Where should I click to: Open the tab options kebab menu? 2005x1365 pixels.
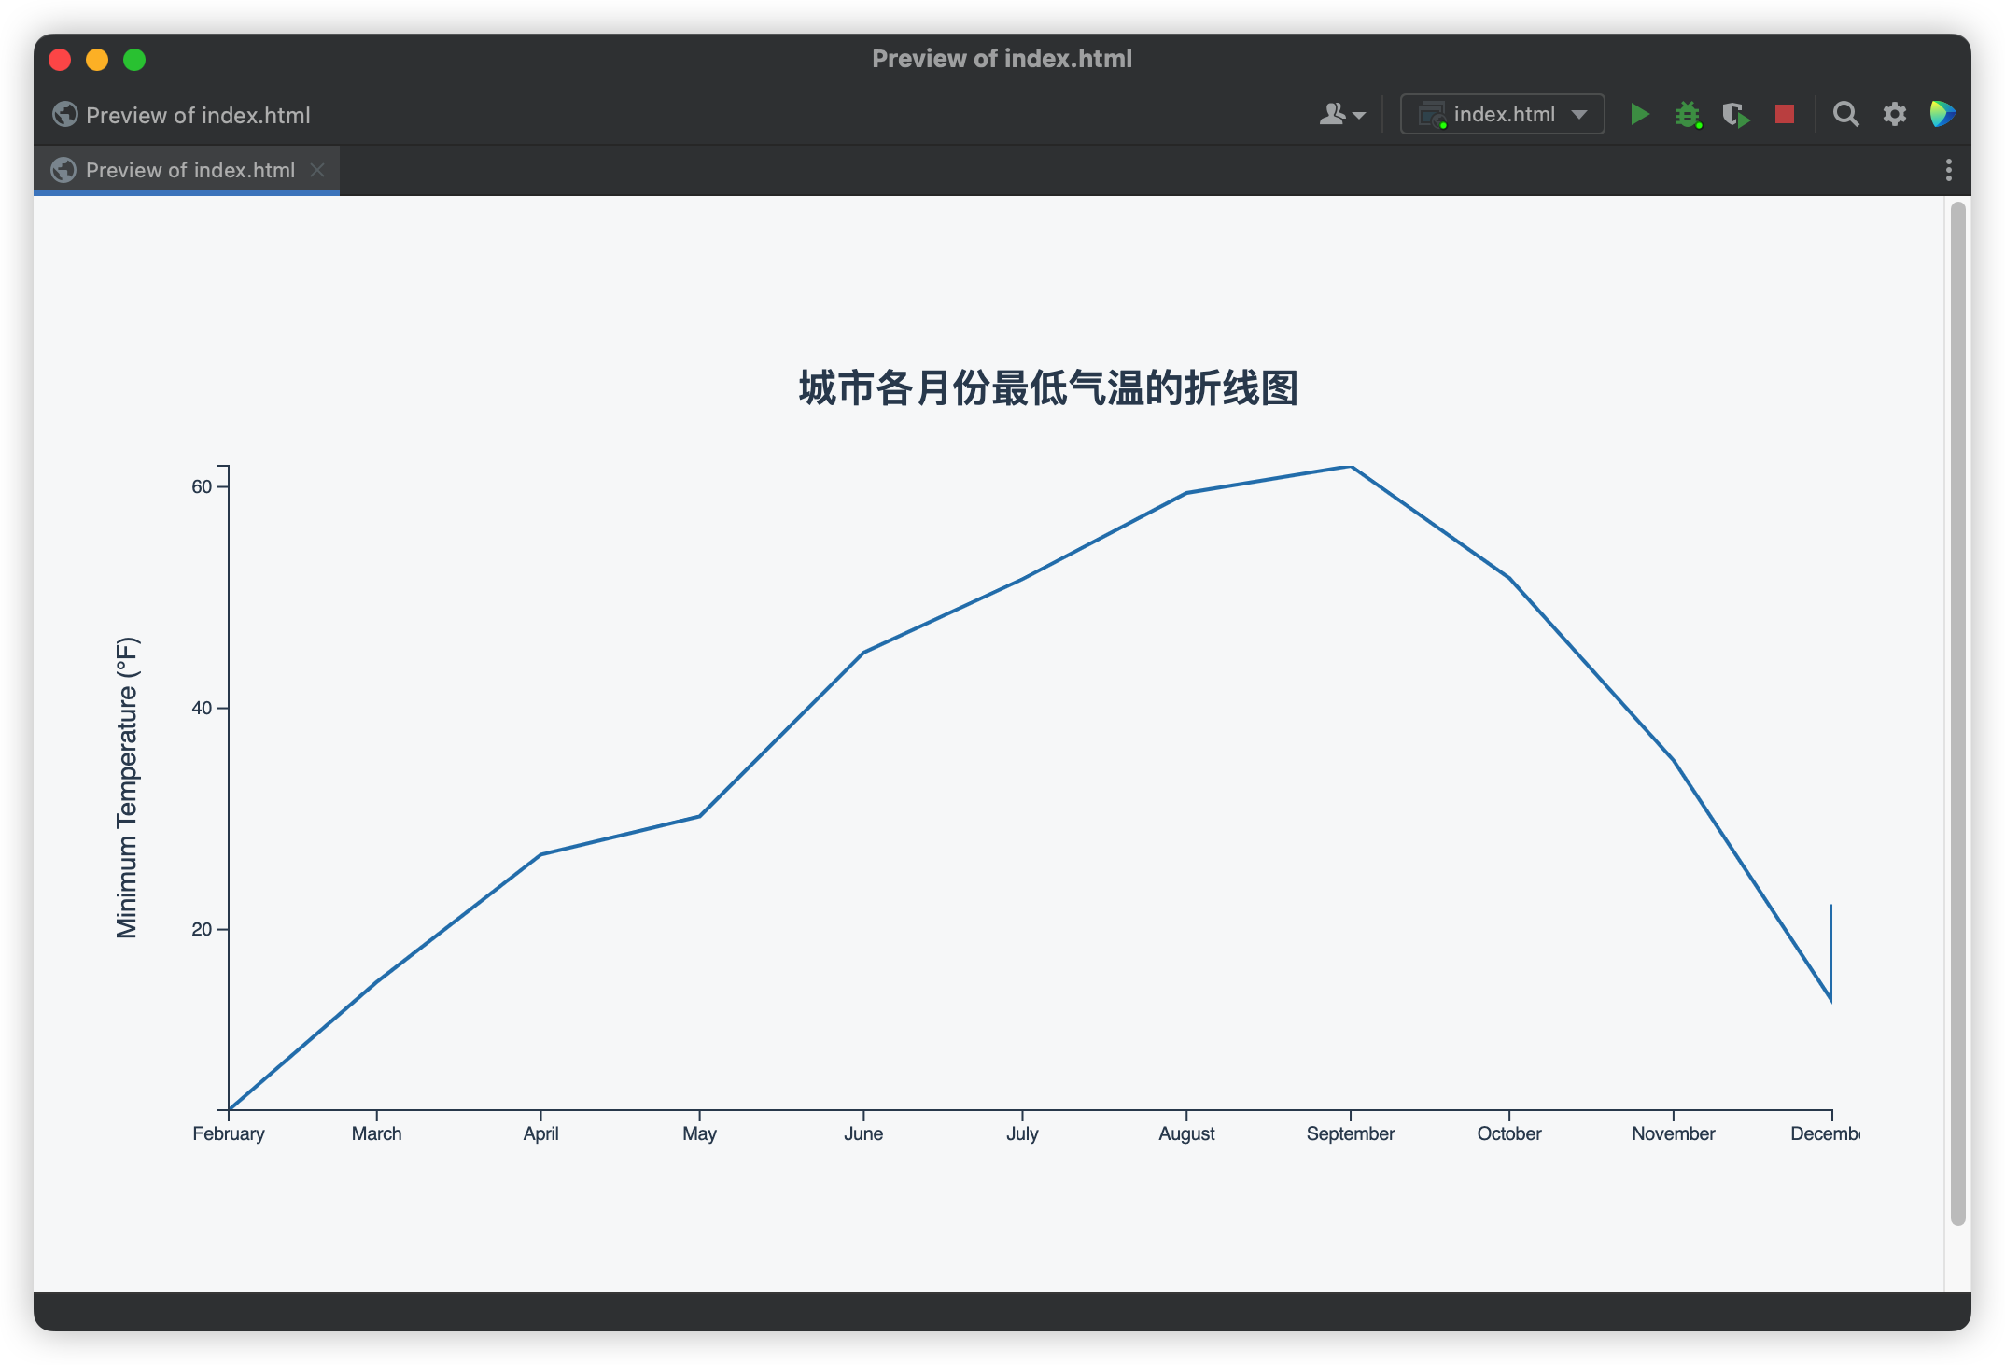click(x=1948, y=170)
